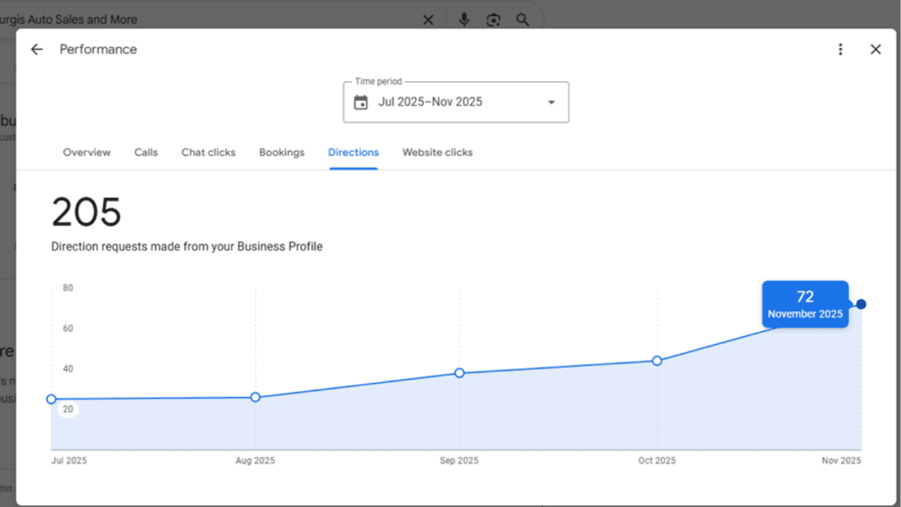Click the back arrow next to Performance
This screenshot has height=507, width=901.
pyautogui.click(x=37, y=49)
